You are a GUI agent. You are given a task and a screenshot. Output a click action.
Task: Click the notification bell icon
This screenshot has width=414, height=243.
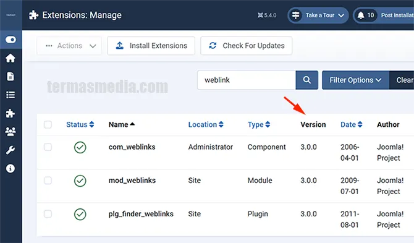pyautogui.click(x=361, y=15)
